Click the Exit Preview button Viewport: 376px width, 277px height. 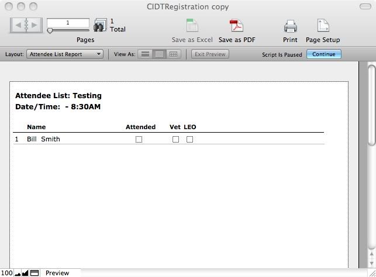(210, 54)
